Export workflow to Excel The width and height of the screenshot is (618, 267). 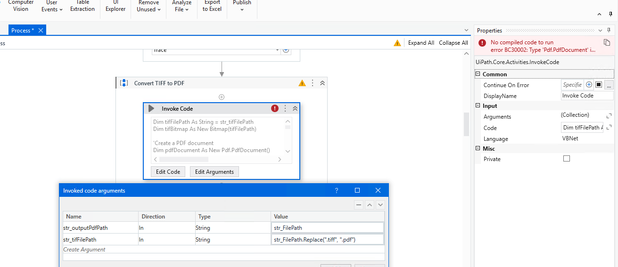(212, 6)
